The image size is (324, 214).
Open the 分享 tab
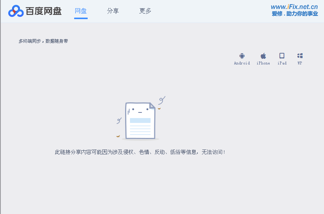point(113,11)
